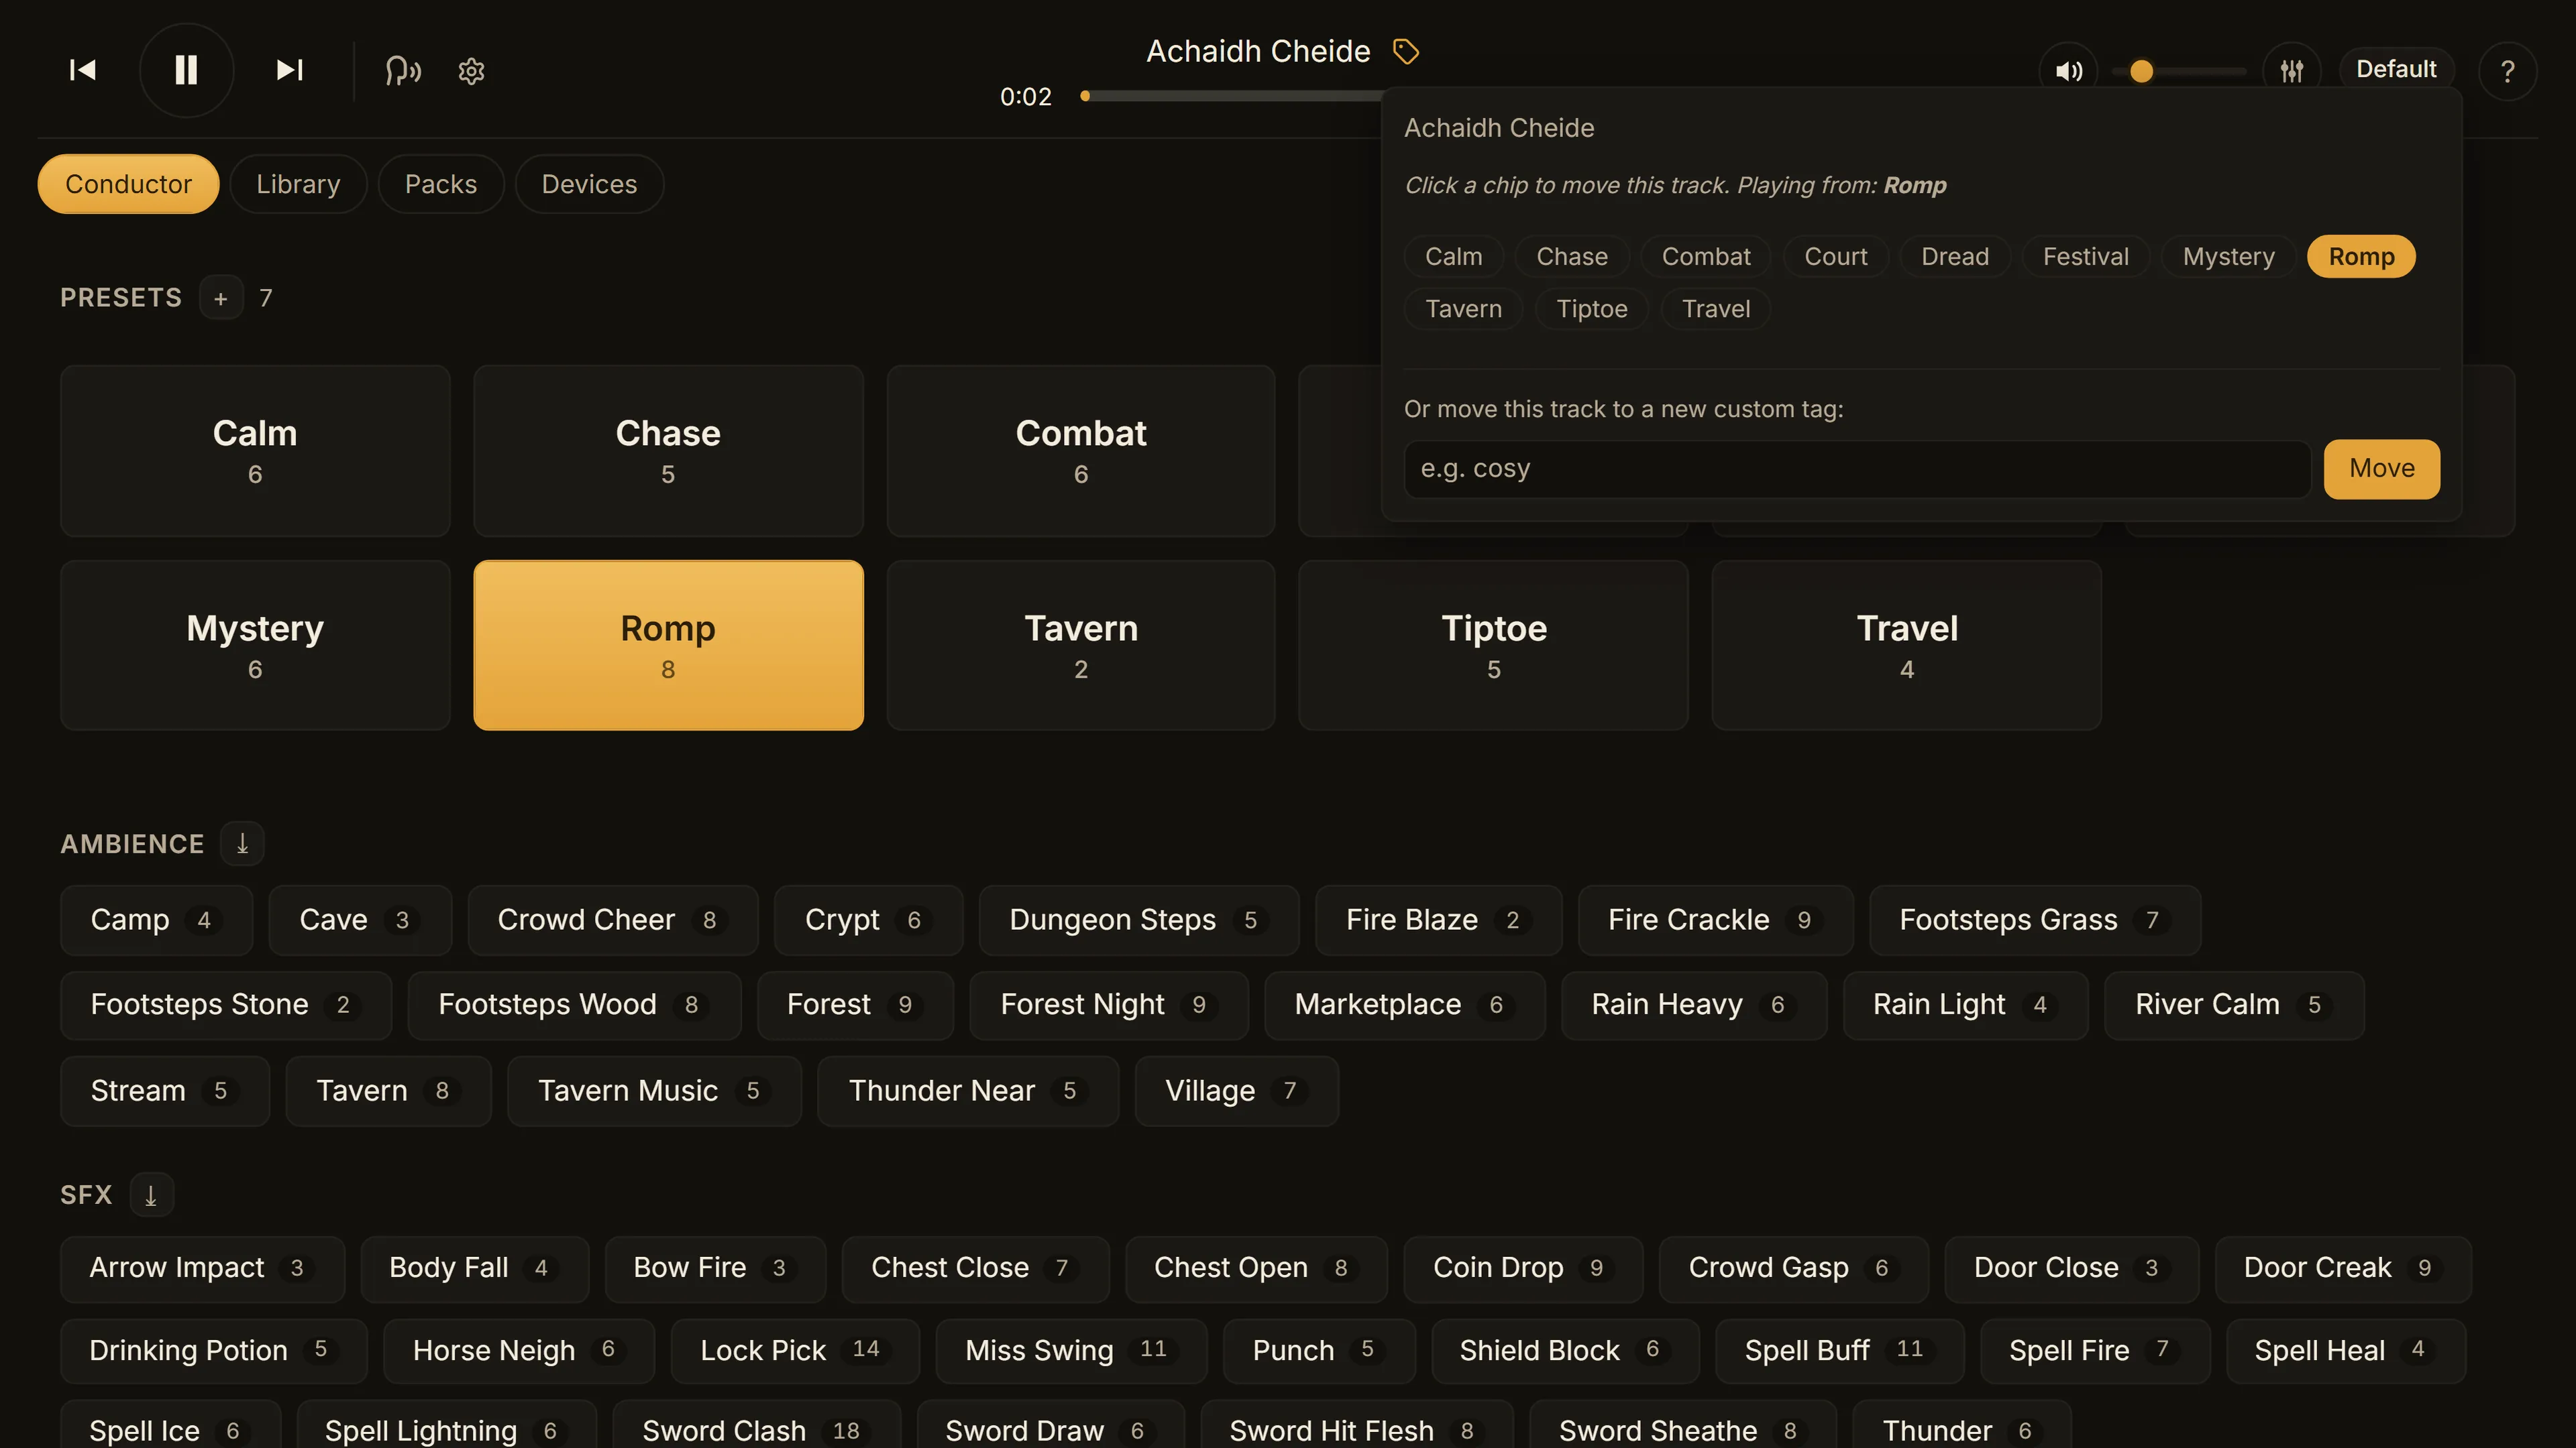2576x1448 pixels.
Task: Add a new preset with plus icon
Action: coord(221,298)
